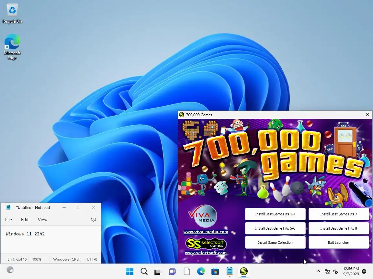The image size is (373, 279).
Task: Open the Edit menu in Notepad
Action: (x=25, y=220)
